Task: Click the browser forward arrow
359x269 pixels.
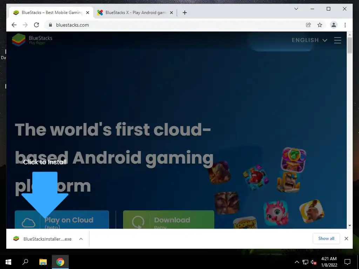Action: click(x=25, y=25)
